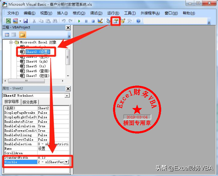Screen dimensions: 218x176
Task: Open the 调试(D) menu
Action: click(x=96, y=13)
